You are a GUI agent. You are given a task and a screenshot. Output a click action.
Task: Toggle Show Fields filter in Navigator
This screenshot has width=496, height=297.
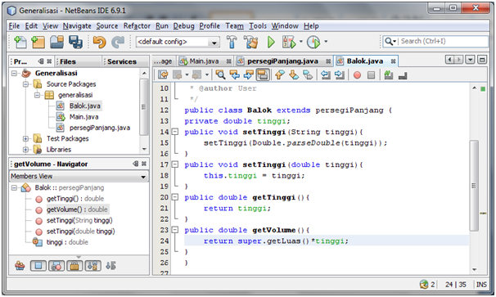pyautogui.click(x=38, y=266)
